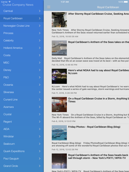This screenshot has width=129, height=172.
Task: Open P&O news list
Action: [22, 77]
